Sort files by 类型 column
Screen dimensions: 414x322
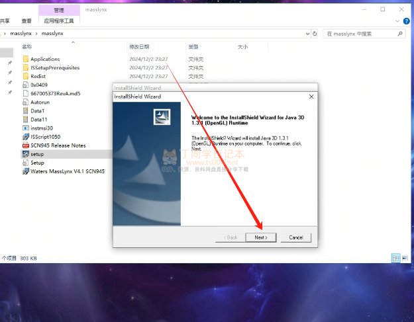(193, 47)
